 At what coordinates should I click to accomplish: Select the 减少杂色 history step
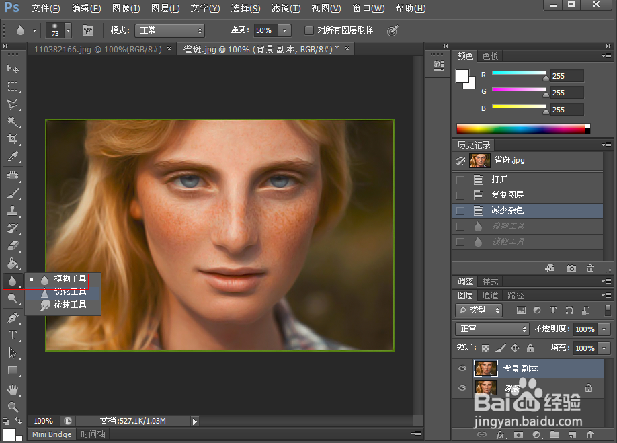point(507,210)
